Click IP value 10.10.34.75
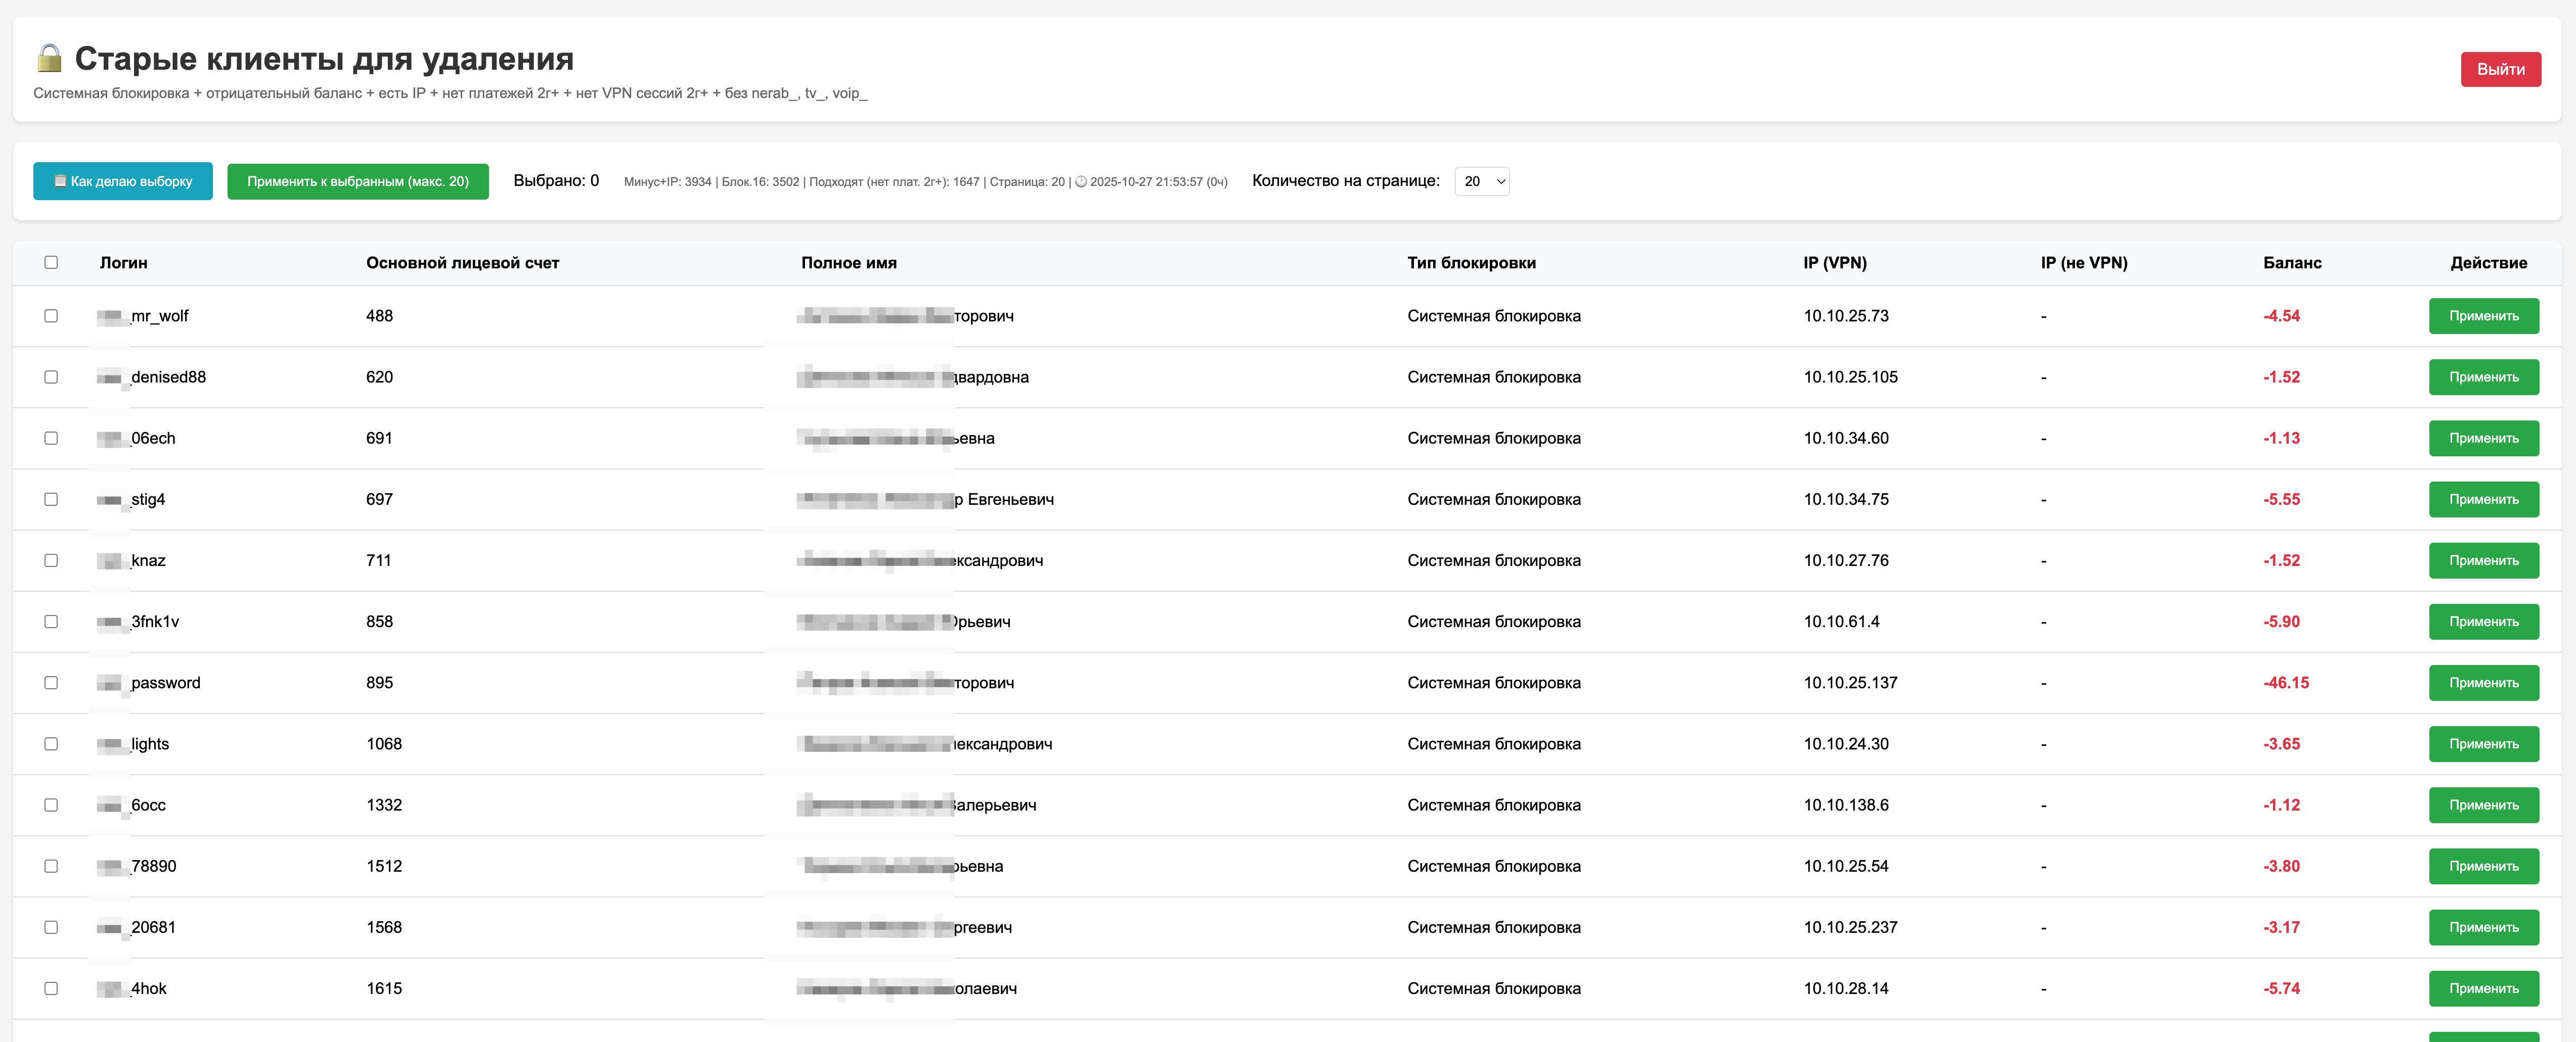The image size is (2576, 1042). coord(1846,499)
